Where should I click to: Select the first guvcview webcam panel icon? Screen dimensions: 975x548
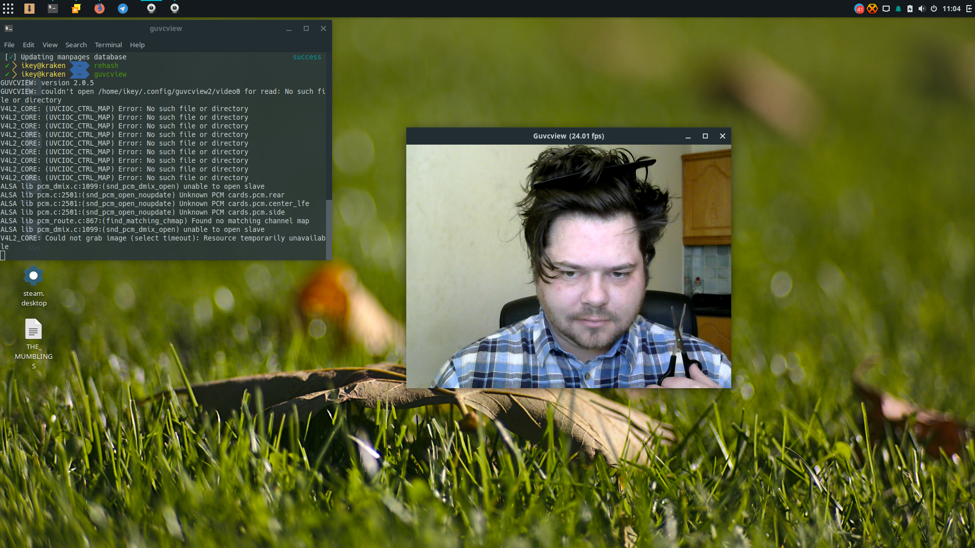(x=151, y=9)
